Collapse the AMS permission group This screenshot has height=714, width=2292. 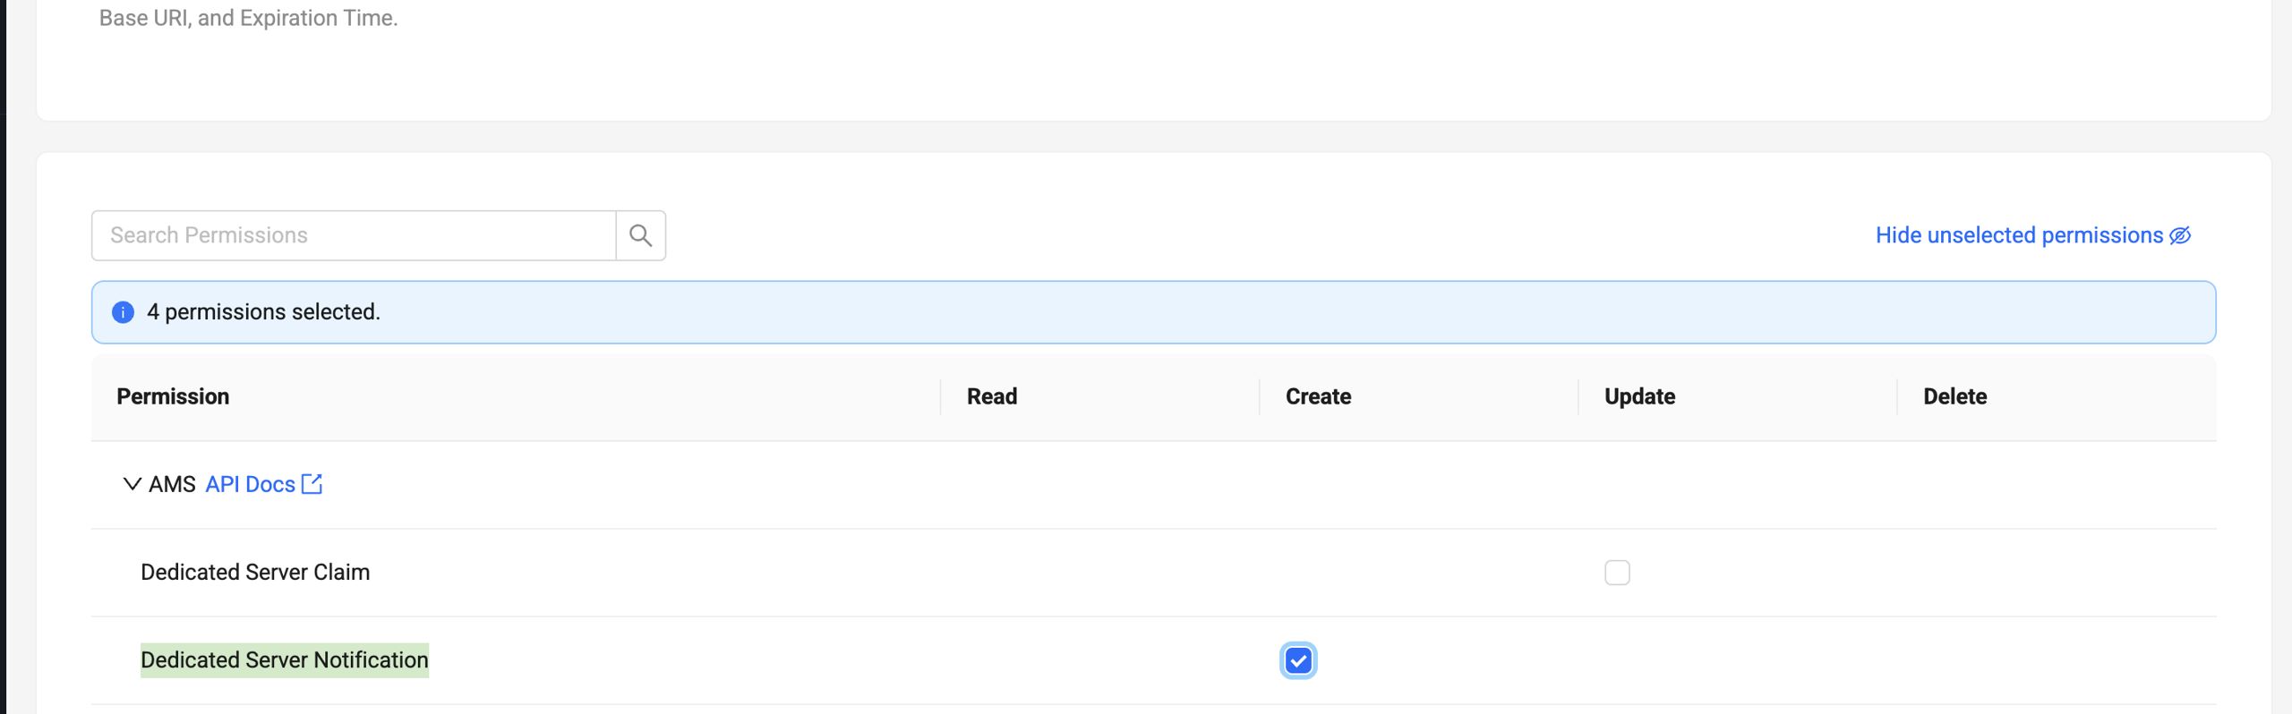click(132, 484)
